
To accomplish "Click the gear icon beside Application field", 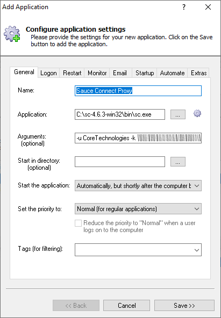I will coord(197,113).
